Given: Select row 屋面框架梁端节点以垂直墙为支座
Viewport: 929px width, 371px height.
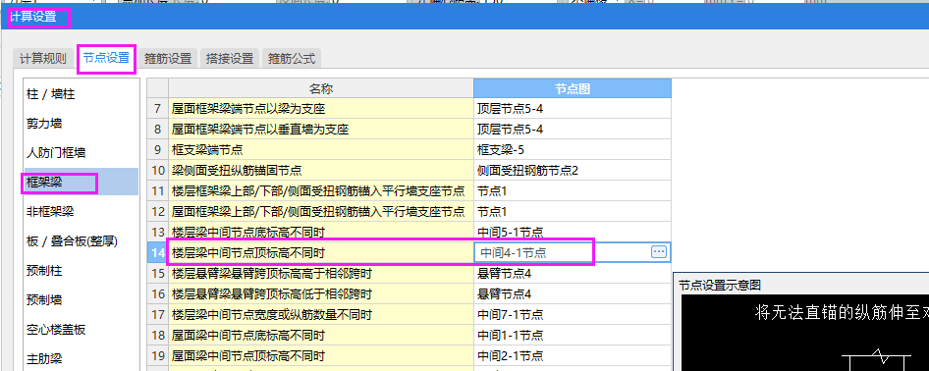Looking at the screenshot, I should [x=321, y=130].
